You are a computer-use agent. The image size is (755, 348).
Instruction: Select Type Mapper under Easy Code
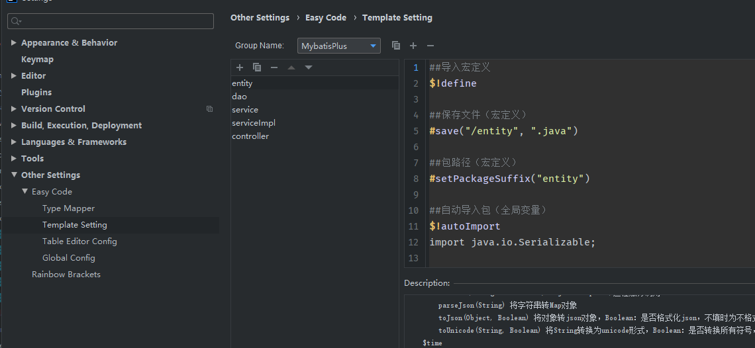(68, 208)
